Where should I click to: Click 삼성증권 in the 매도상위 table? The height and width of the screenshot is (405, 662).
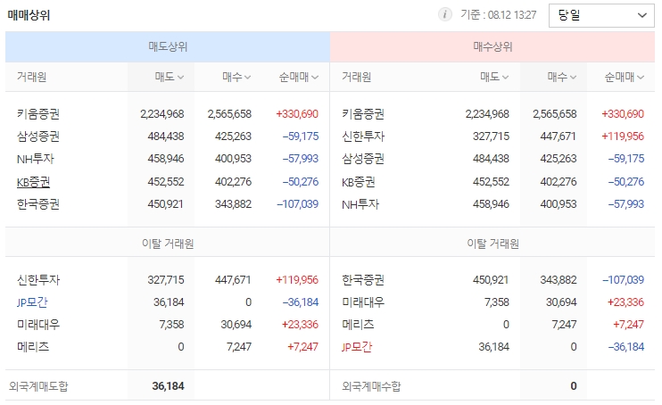click(x=38, y=136)
